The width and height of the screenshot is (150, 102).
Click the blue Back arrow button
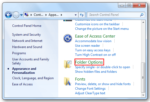(8, 15)
